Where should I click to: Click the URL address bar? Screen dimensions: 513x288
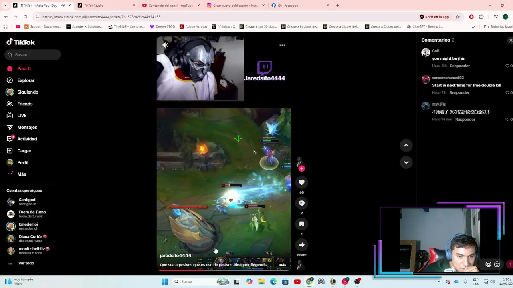[224, 17]
